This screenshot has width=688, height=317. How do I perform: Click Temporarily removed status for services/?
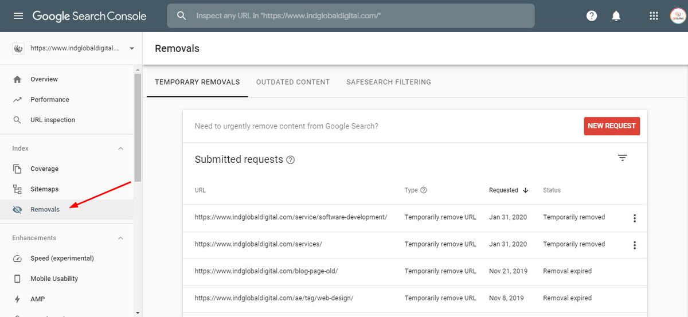(574, 244)
